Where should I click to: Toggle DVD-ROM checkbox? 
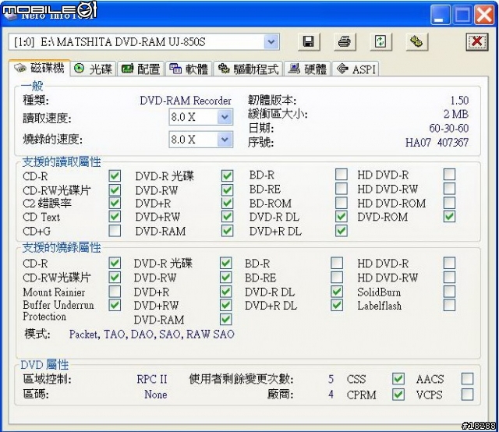click(449, 217)
